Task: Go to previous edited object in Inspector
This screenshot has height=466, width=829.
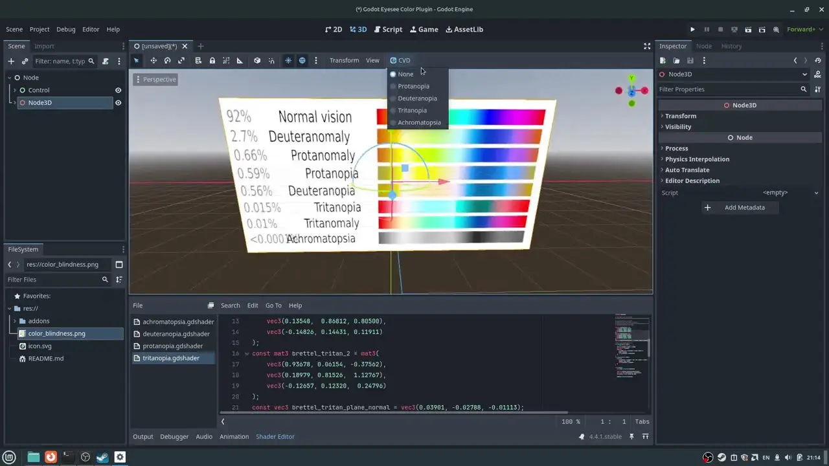Action: tap(795, 60)
